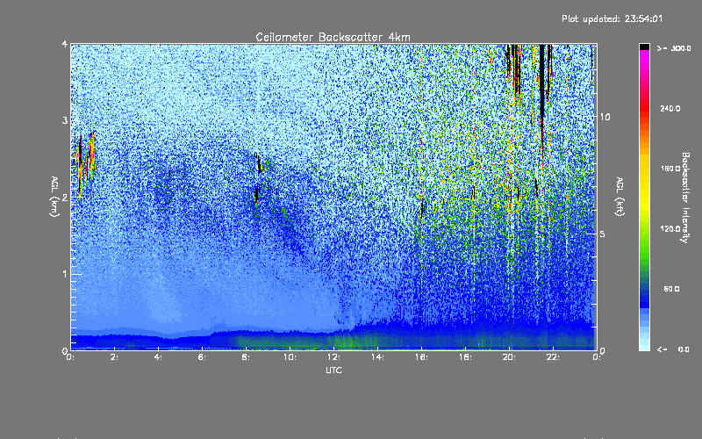Click the "22:" hour tick on UTC axis

[x=553, y=357]
